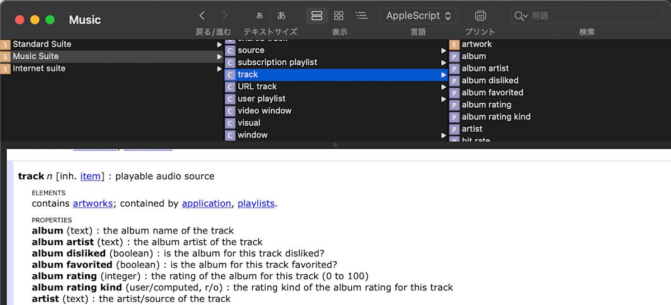
Task: Click the E icon beside artwork
Action: [455, 44]
